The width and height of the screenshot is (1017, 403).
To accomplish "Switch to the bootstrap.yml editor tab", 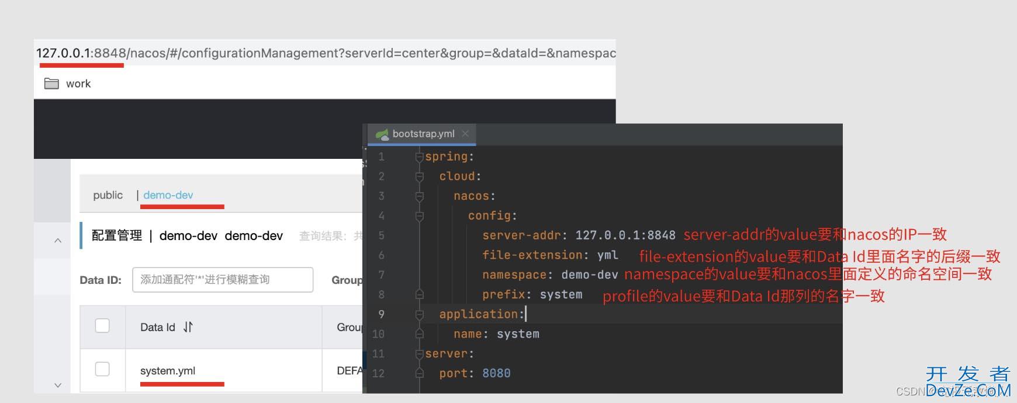I will tap(423, 134).
